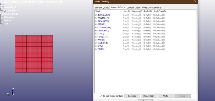Image resolution: width=215 pixels, height=101 pixels.
Task: Click the UnDefined(0) column header
Action: (x=160, y=11)
